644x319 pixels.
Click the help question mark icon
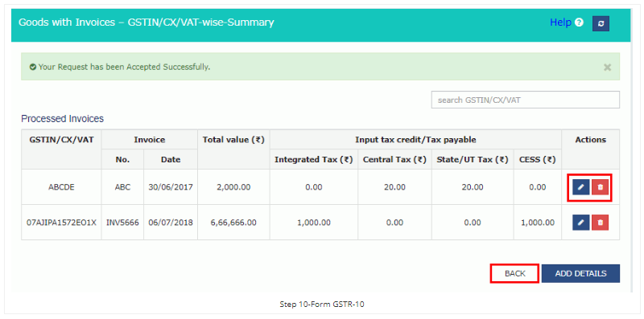(579, 22)
